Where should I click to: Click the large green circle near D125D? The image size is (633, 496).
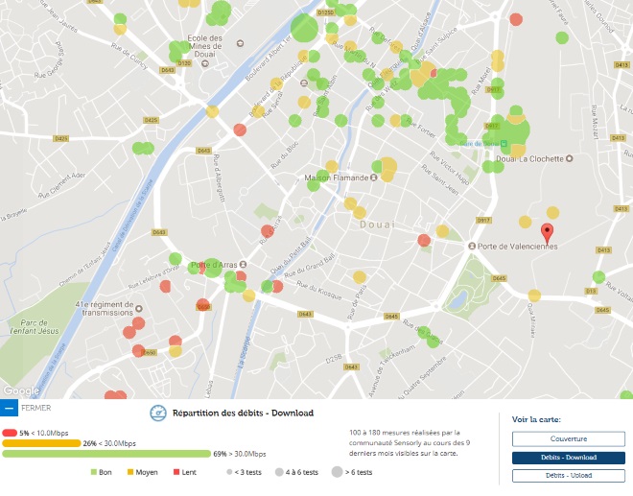pos(304,28)
